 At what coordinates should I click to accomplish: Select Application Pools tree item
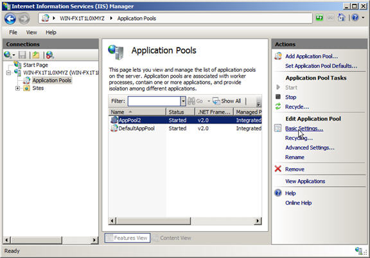click(x=51, y=80)
